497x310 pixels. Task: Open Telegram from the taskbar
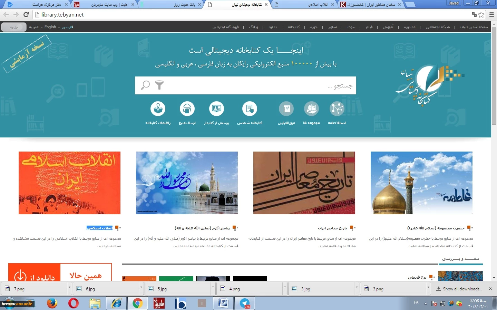[245, 303]
